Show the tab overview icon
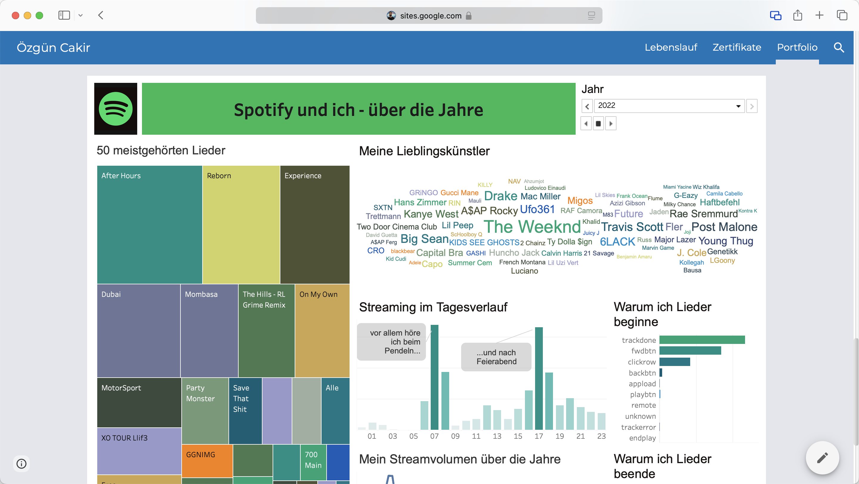859x484 pixels. point(842,15)
